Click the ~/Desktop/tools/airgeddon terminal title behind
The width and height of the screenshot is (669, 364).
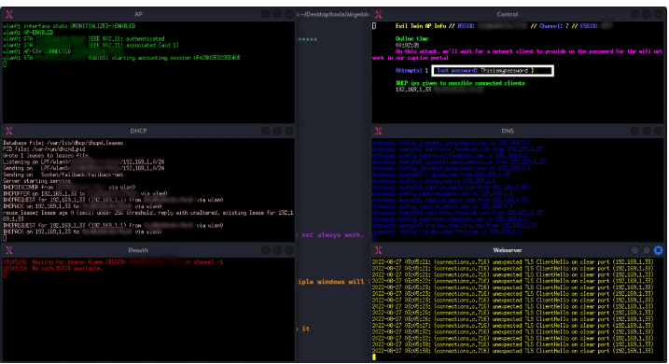click(334, 15)
